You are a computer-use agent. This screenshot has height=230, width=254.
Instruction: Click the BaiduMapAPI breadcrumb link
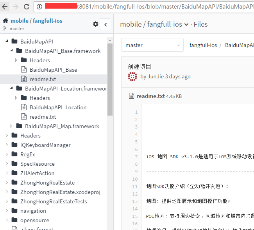point(240,45)
